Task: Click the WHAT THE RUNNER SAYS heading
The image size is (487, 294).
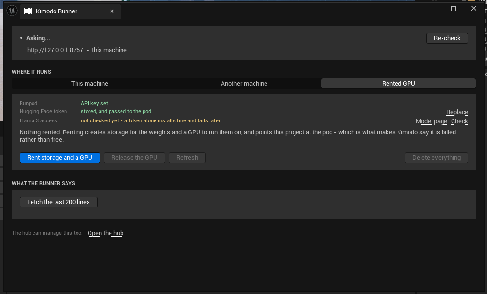Action: [x=44, y=183]
